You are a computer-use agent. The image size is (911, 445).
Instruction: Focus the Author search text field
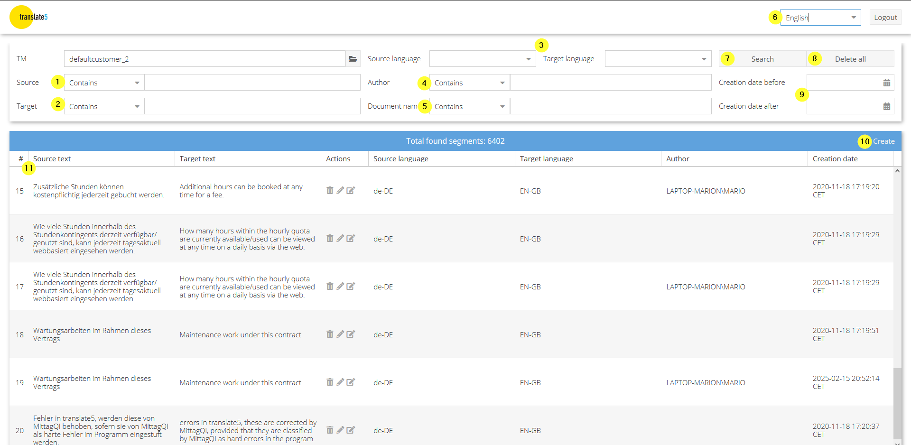(x=611, y=83)
